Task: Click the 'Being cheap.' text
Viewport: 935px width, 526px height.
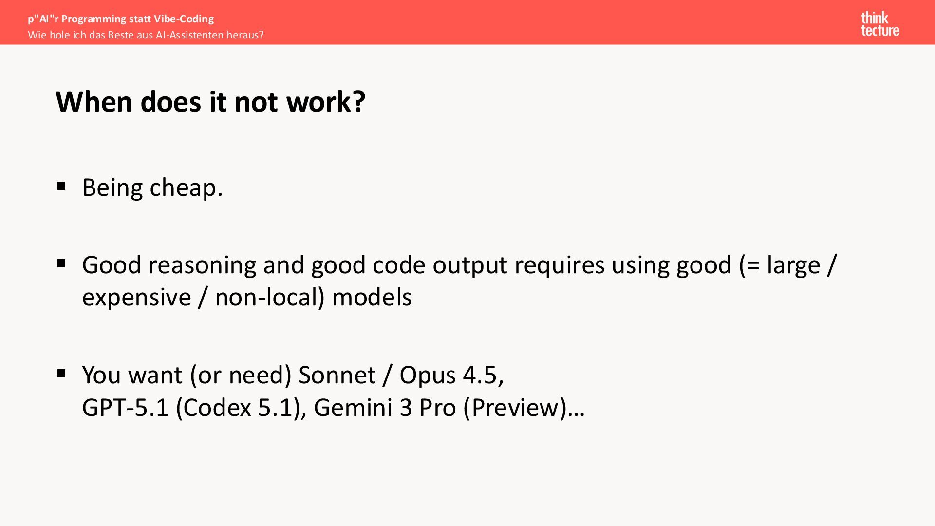Action: (x=152, y=188)
